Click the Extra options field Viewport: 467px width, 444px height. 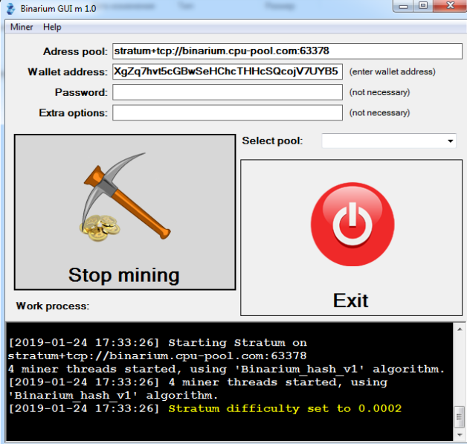pyautogui.click(x=228, y=112)
